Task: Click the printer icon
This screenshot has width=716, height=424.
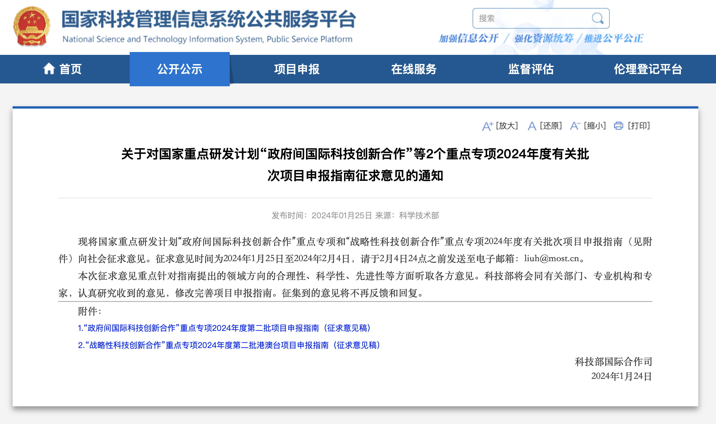Action: tap(619, 126)
